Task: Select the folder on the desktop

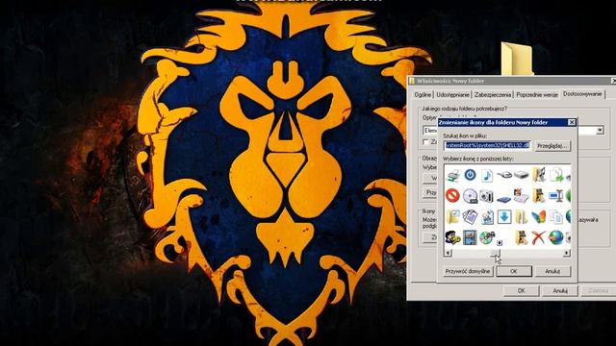Action: 517,58
